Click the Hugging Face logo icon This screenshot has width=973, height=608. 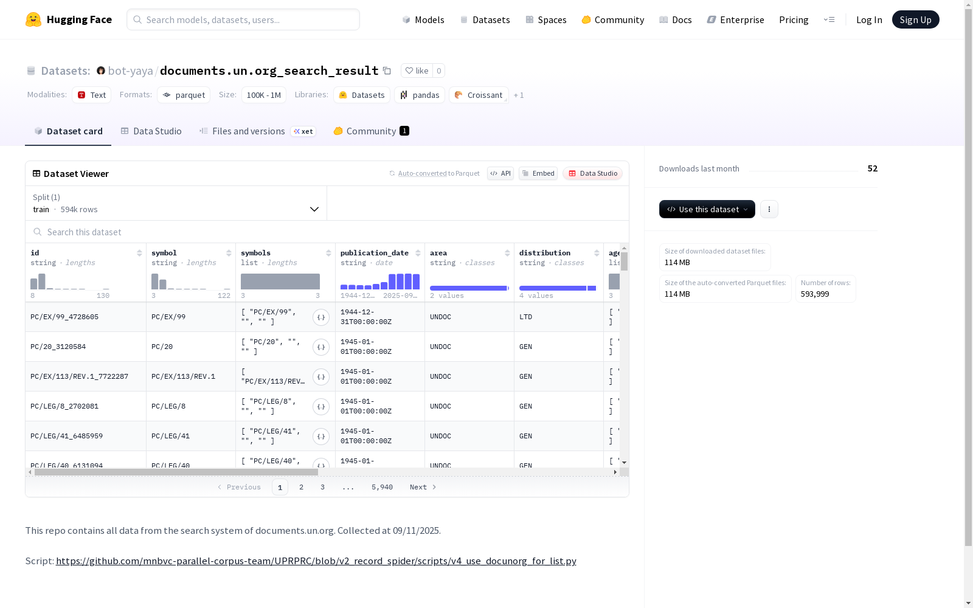(x=33, y=19)
